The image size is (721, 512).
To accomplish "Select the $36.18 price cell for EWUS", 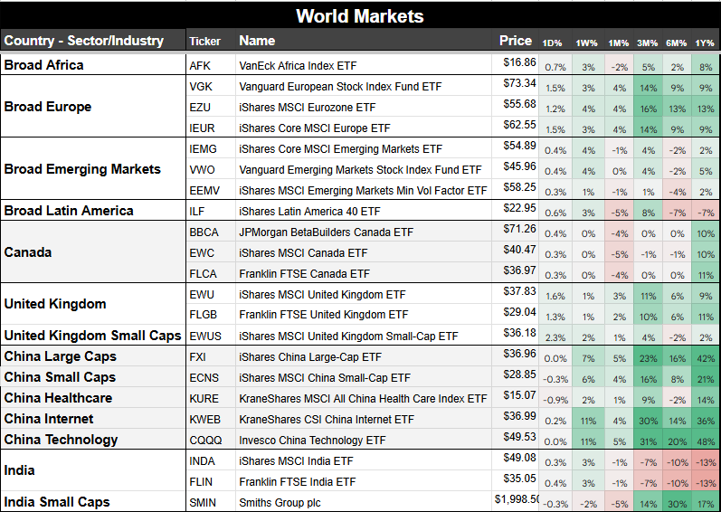I will (x=515, y=335).
